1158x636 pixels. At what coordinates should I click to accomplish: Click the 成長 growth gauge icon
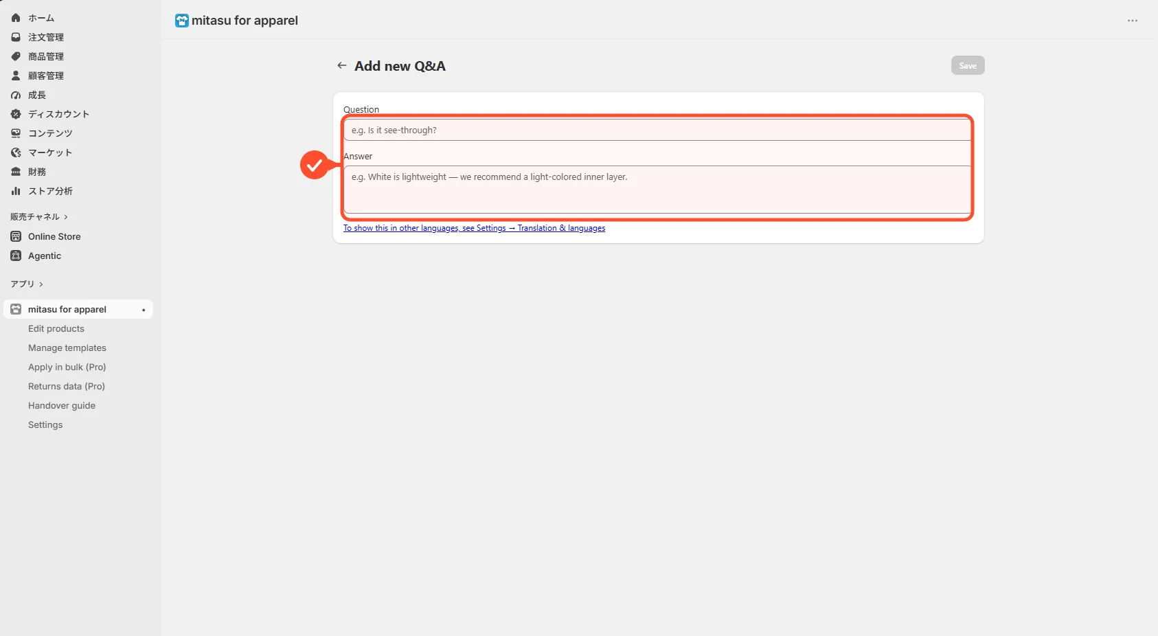click(16, 95)
